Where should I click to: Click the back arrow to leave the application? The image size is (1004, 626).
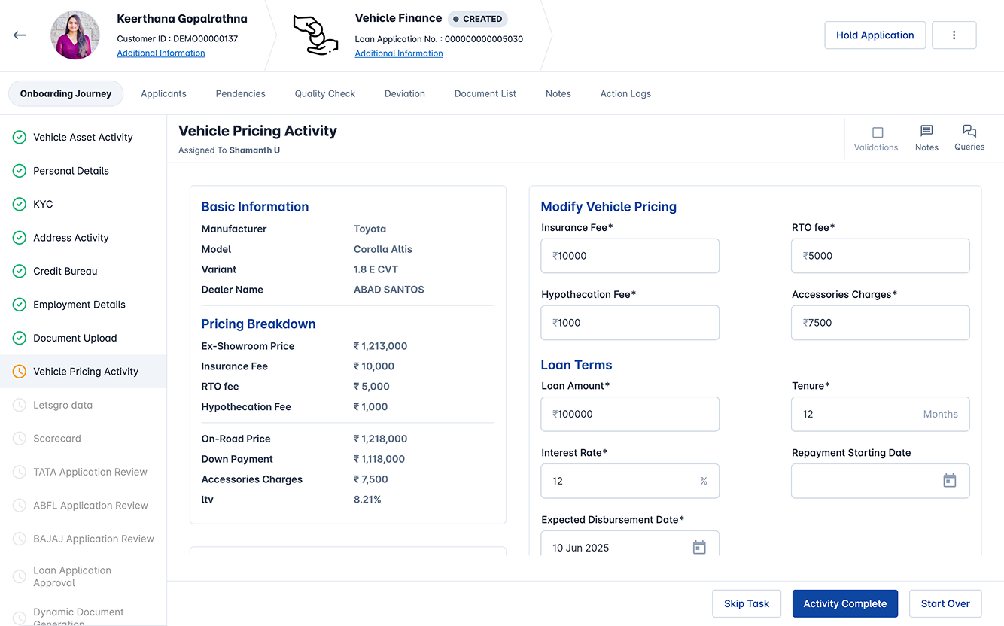[x=20, y=35]
